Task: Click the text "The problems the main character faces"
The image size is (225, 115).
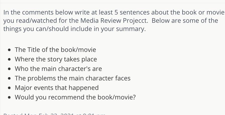Action: tap(73, 78)
